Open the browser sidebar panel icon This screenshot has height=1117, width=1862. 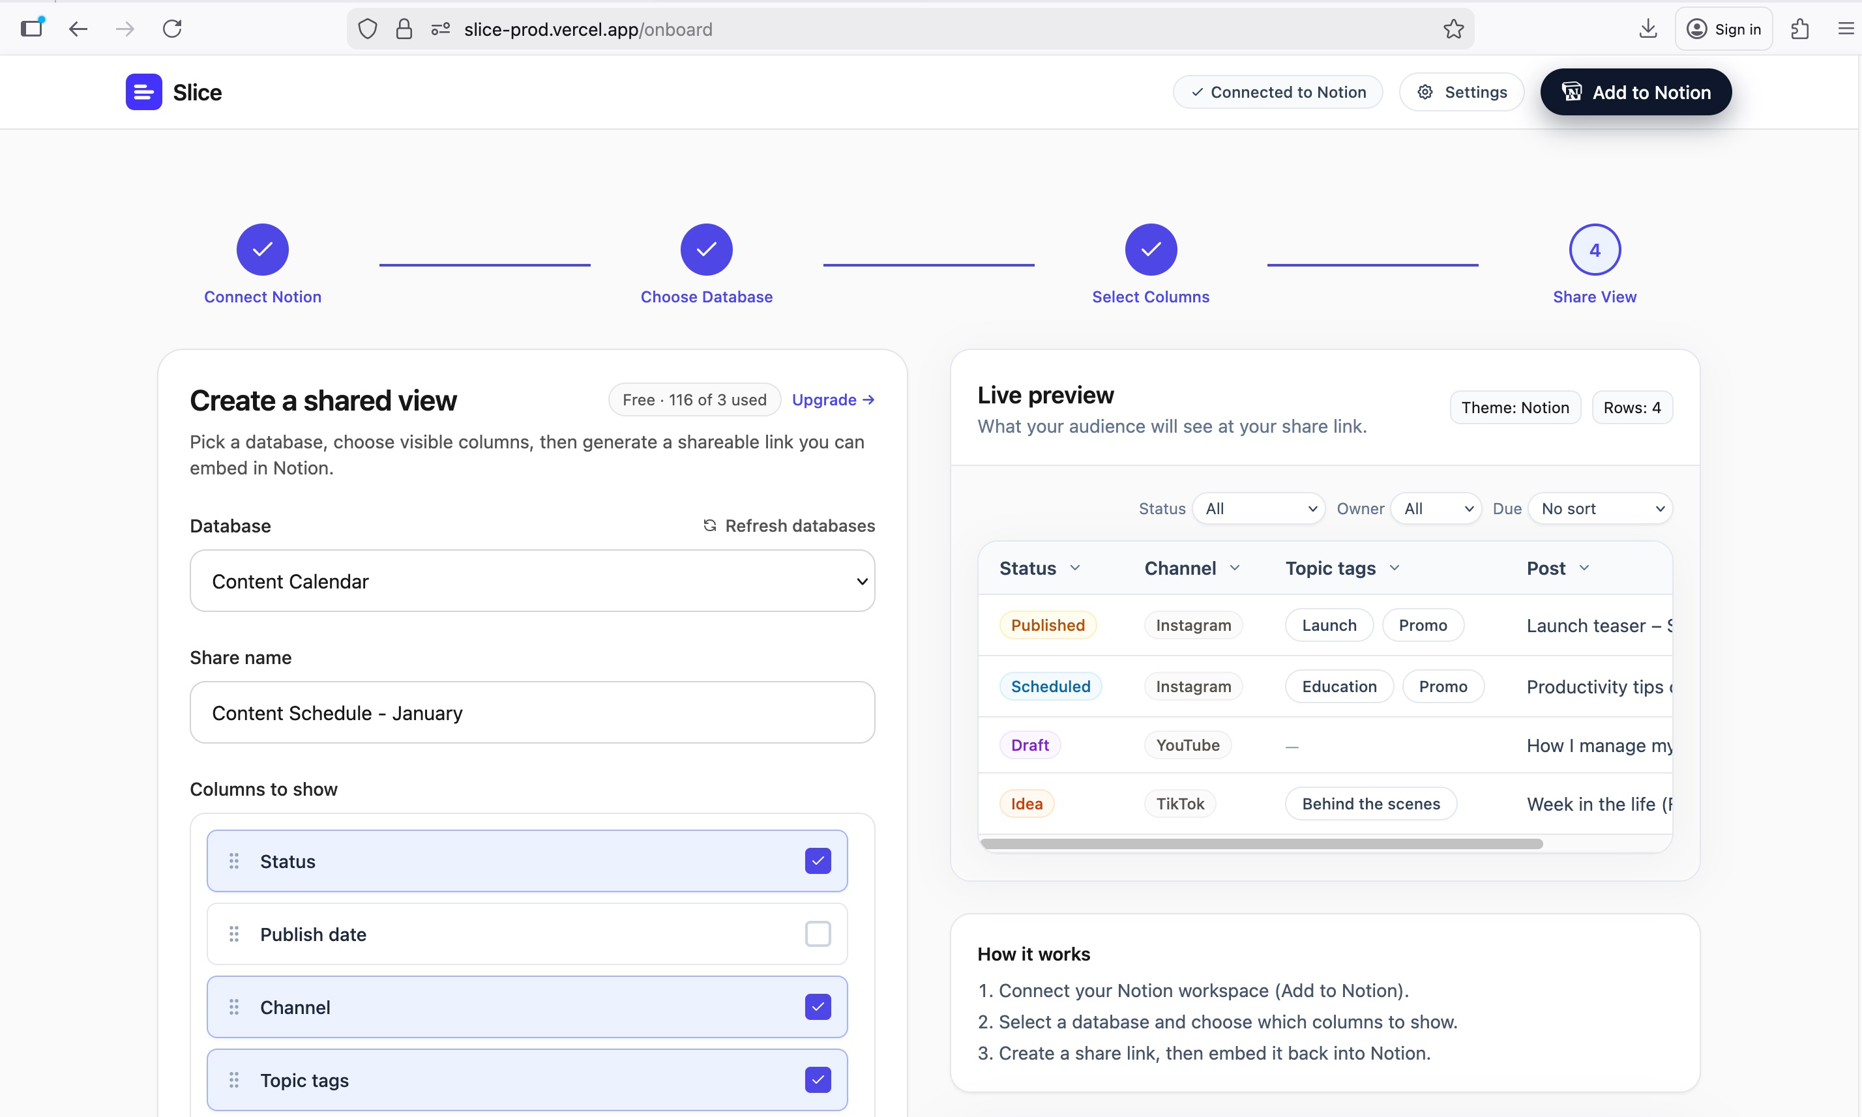32,29
